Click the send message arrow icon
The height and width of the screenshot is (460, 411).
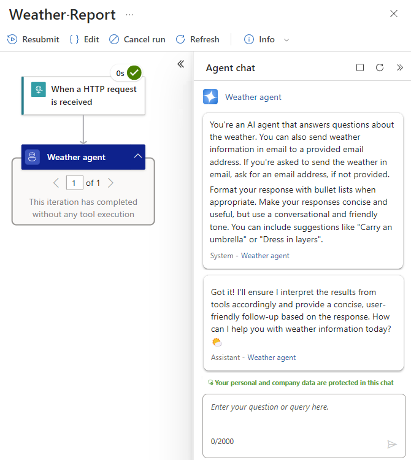pos(392,444)
